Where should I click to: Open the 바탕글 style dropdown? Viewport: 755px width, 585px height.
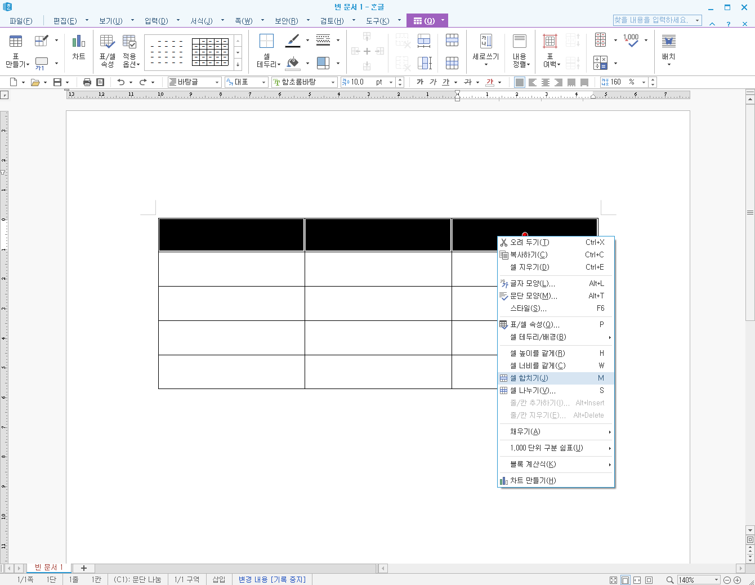pos(217,82)
